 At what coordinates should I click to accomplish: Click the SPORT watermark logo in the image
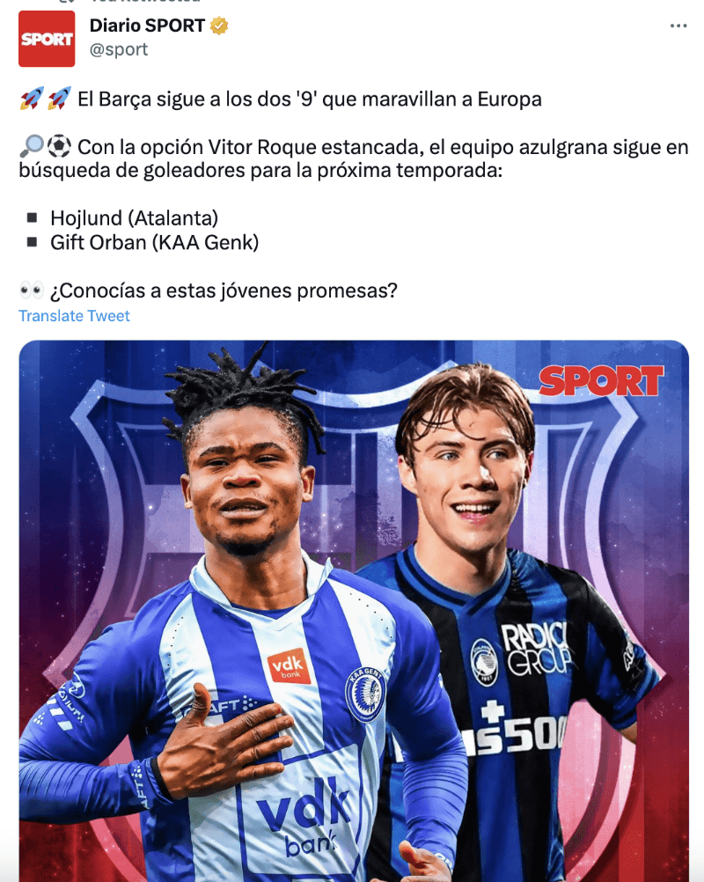click(x=601, y=381)
